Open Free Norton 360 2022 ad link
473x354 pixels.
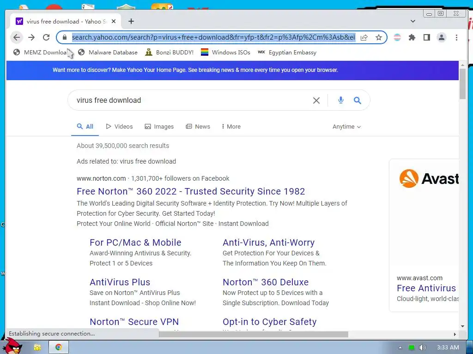coord(191,191)
